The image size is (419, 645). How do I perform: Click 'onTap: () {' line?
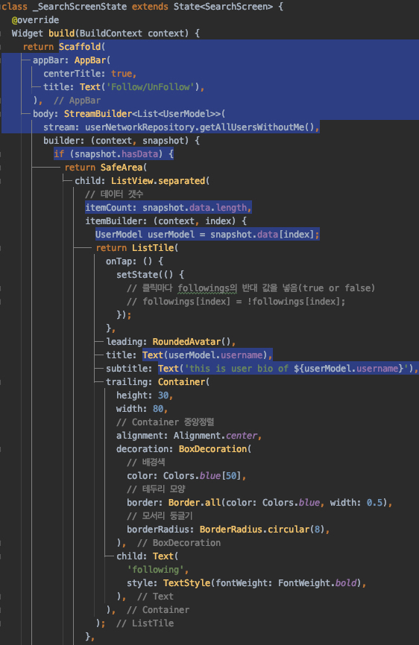coord(135,261)
